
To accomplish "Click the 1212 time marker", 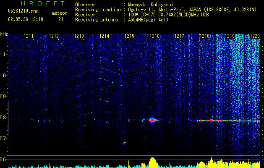I will click(54, 36).
